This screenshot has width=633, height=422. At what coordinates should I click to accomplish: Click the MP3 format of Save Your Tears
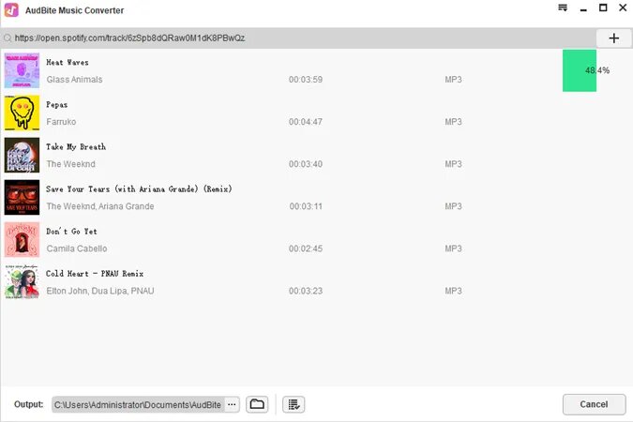tap(453, 206)
